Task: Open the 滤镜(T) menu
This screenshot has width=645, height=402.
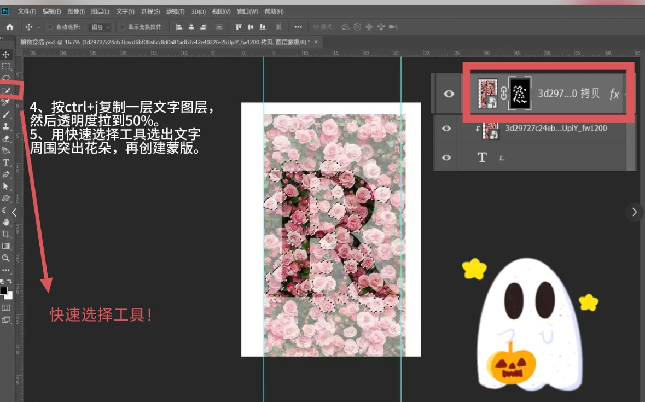Action: [176, 11]
